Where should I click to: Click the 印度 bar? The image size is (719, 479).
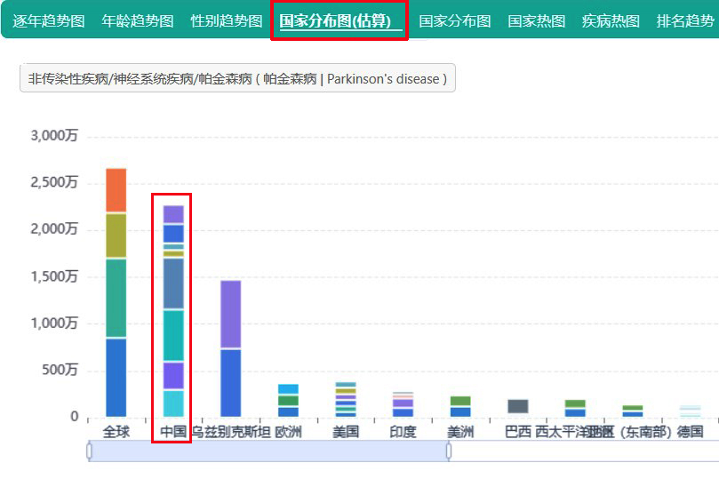pos(403,404)
